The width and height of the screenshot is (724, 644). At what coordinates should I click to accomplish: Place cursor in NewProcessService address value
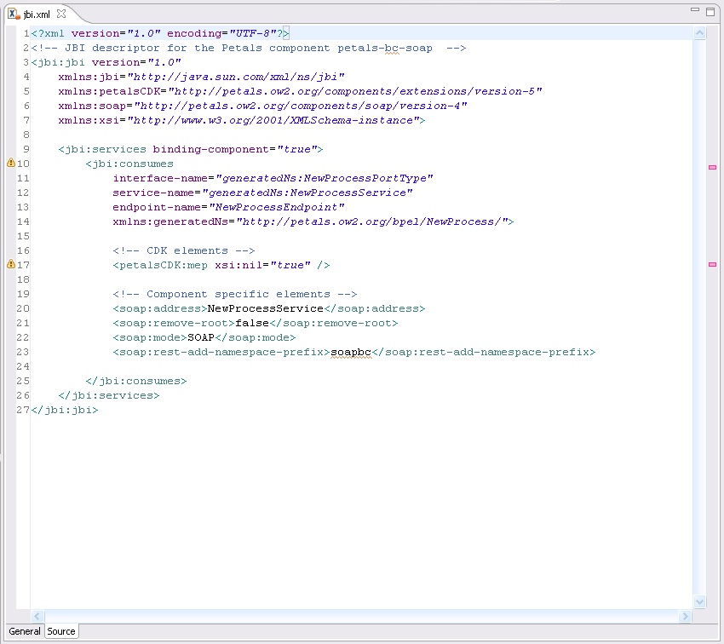coord(266,308)
